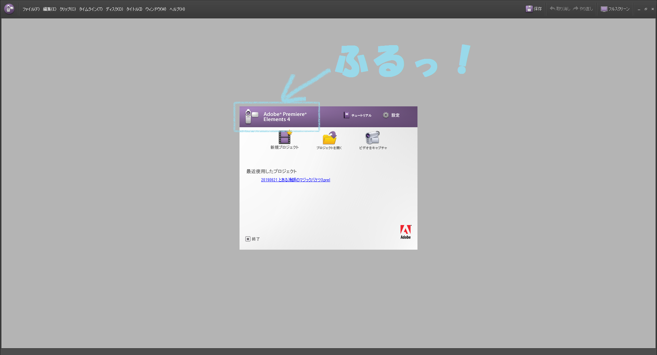Minimize the application window
The width and height of the screenshot is (657, 355).
coord(639,9)
